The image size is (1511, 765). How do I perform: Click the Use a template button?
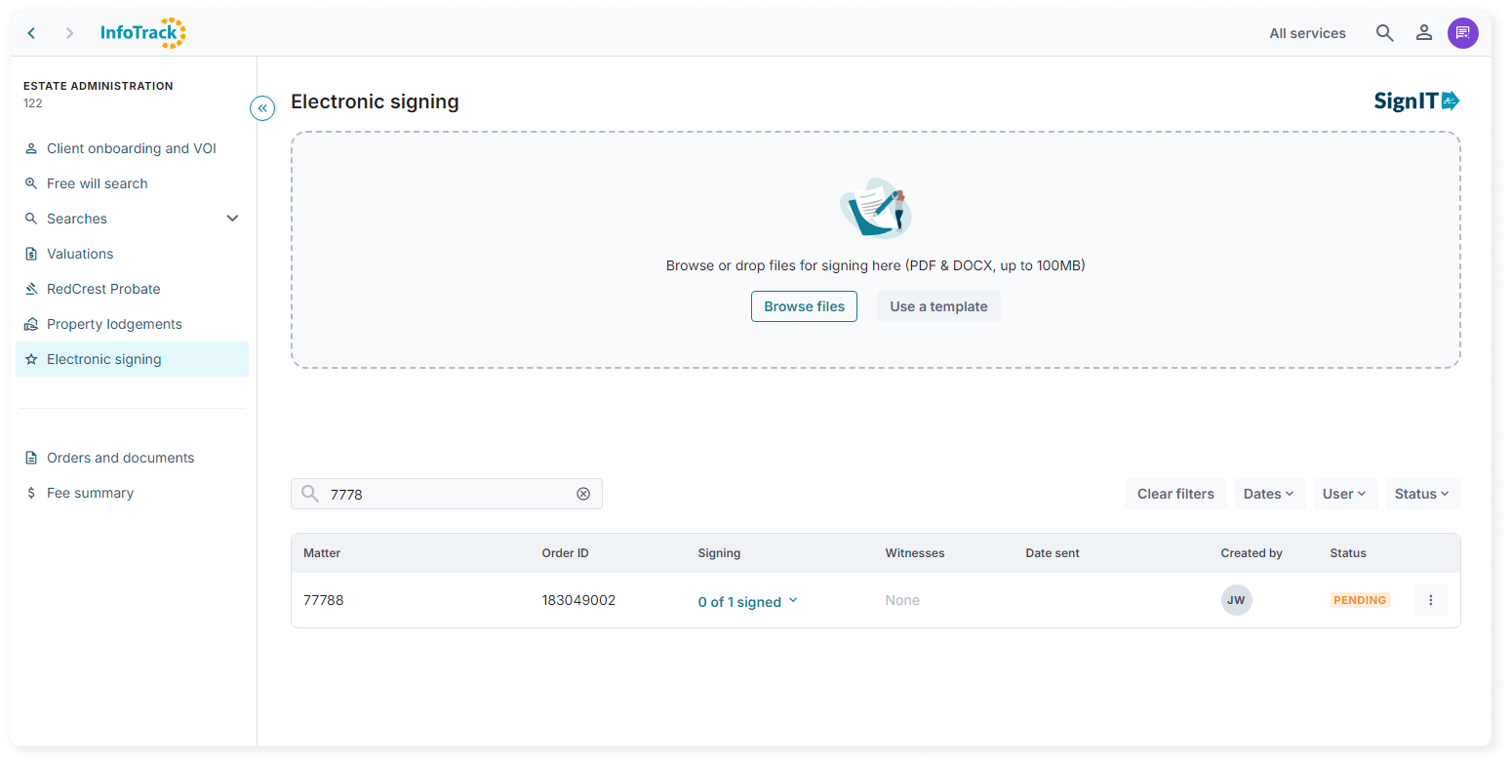[937, 306]
